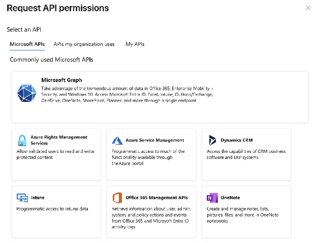Image resolution: width=317 pixels, height=243 pixels.
Task: Open Office 365 Management APIs title
Action: (156, 198)
